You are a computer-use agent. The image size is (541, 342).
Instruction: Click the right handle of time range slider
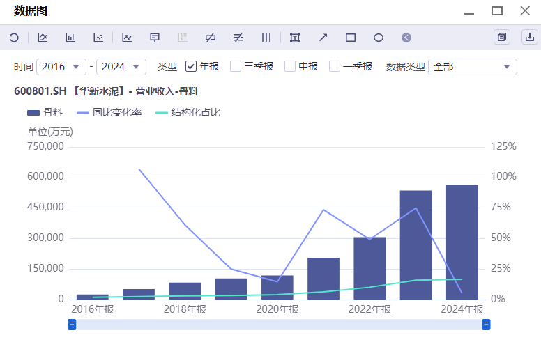[486, 325]
